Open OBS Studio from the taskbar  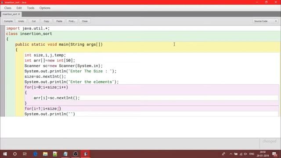click(76, 154)
